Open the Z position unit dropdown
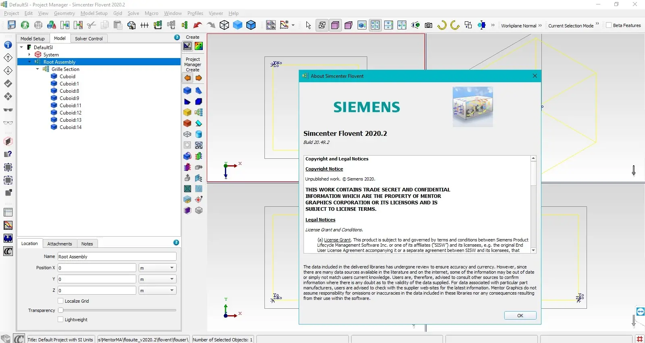This screenshot has width=645, height=343. pyautogui.click(x=158, y=290)
